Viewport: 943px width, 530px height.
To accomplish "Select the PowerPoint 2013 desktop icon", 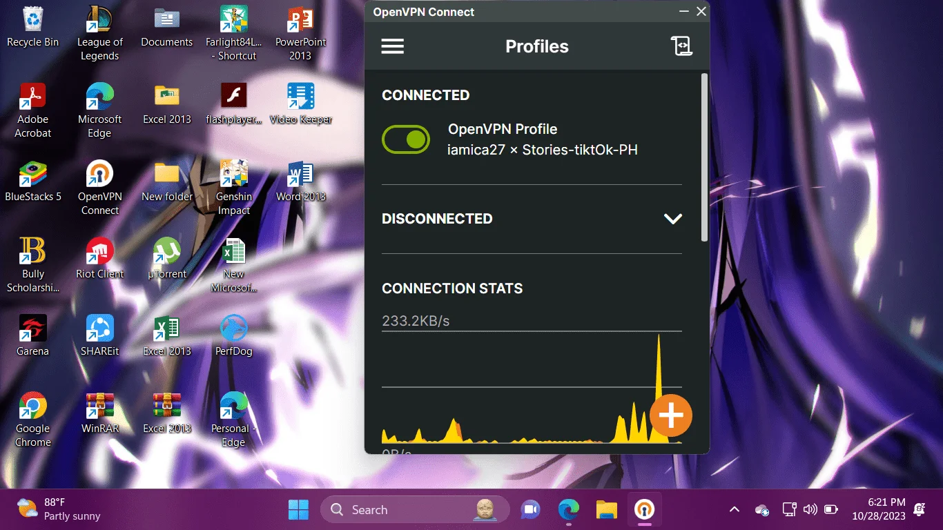I will point(300,33).
